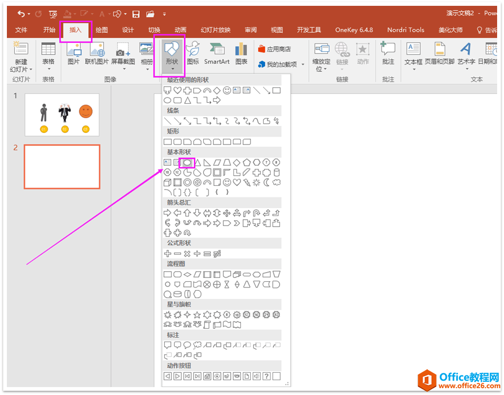Select the right arrow in 箭头总汇
Screen dimensions: 504x395
coord(167,213)
